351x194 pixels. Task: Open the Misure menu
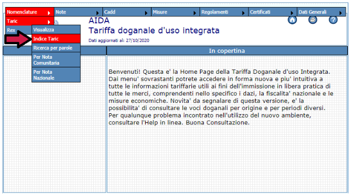point(176,12)
